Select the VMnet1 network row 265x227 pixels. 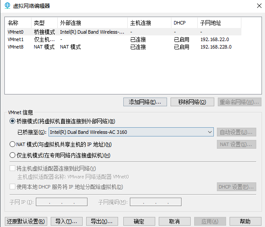coord(124,39)
